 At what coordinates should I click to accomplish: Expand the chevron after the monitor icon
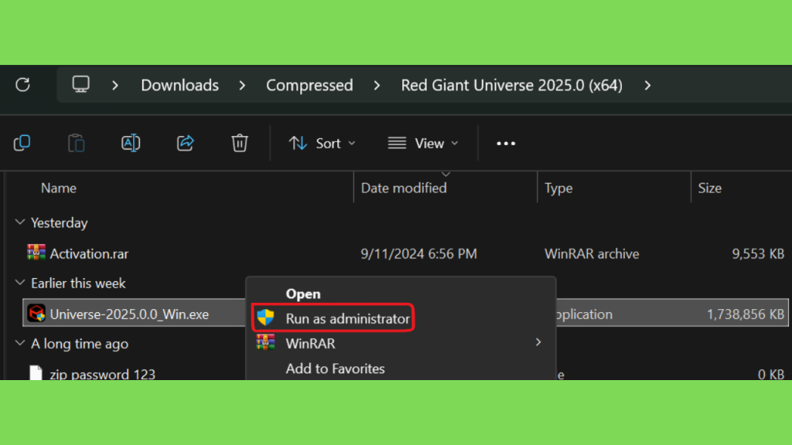click(115, 85)
